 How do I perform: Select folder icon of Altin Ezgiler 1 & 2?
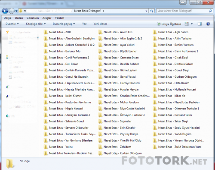pyautogui.click(x=100, y=39)
